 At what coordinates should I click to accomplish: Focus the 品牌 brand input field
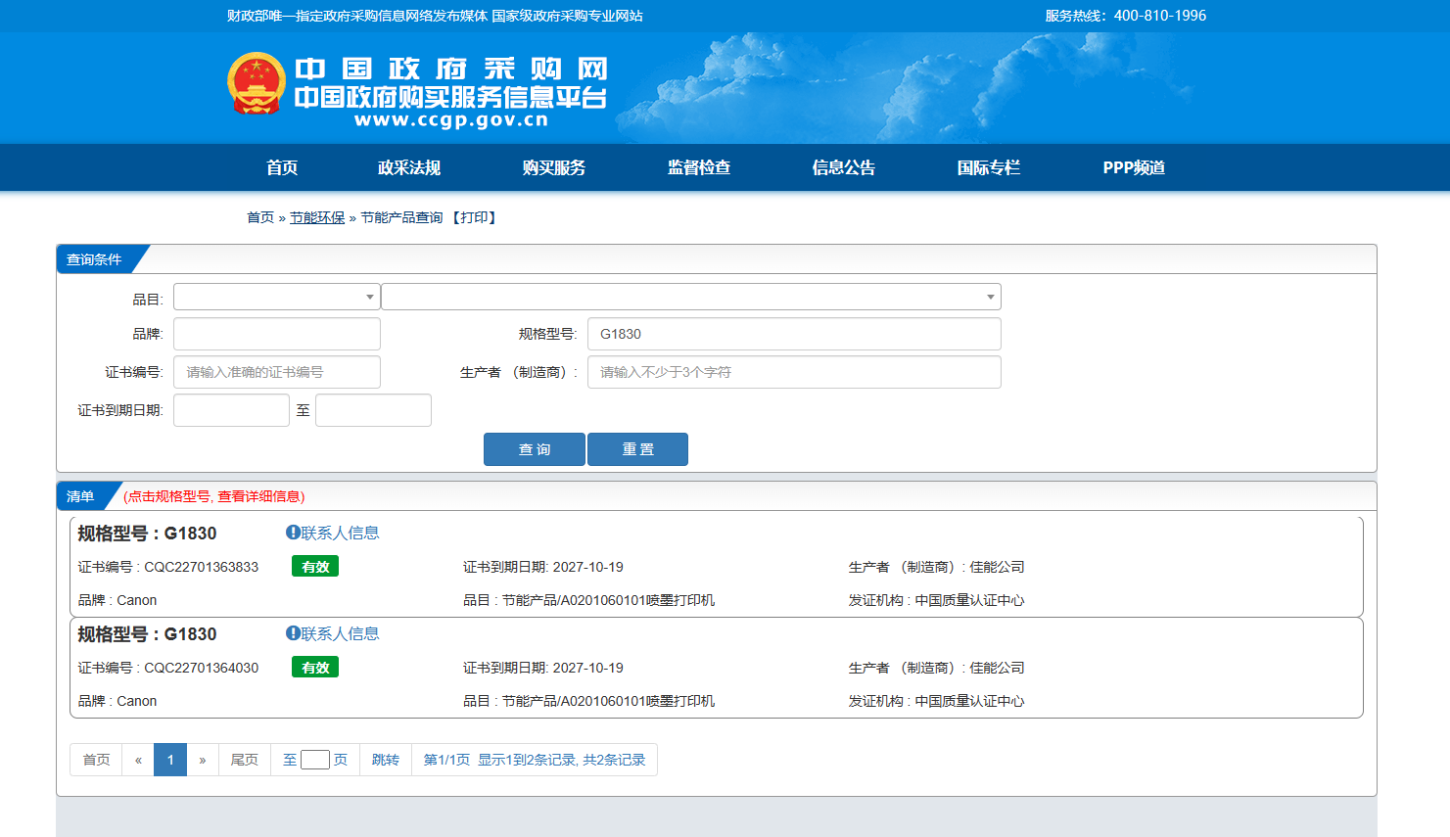click(276, 334)
